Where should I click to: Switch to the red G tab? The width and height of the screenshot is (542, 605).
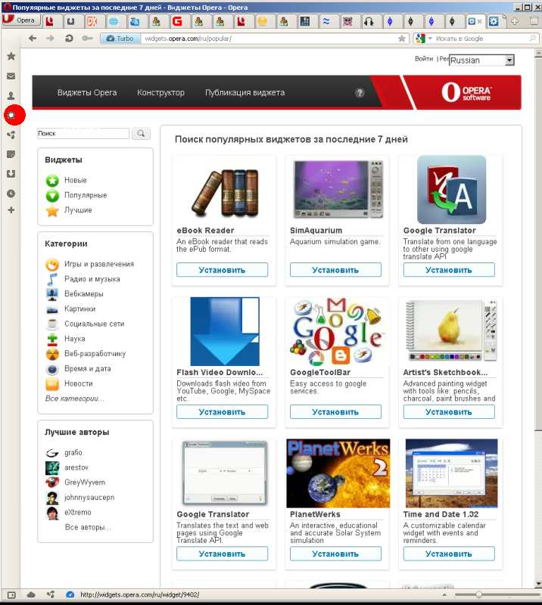pyautogui.click(x=177, y=21)
